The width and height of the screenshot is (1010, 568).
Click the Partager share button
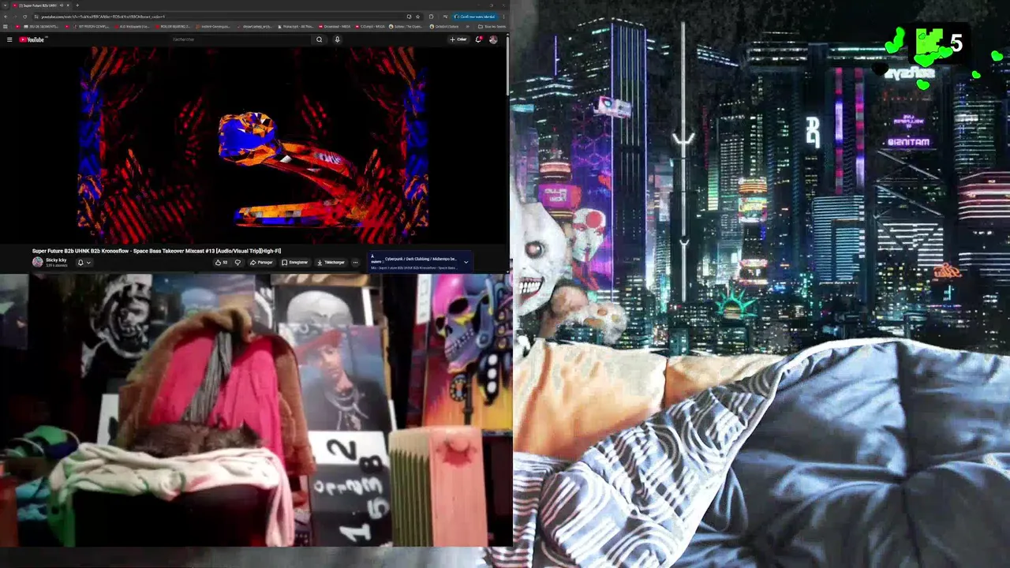[261, 263]
